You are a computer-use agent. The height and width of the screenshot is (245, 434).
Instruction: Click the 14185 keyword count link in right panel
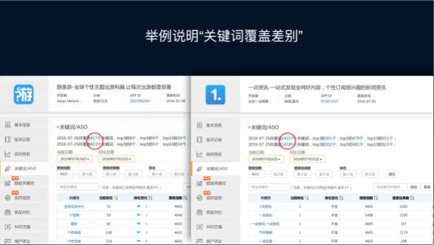pyautogui.click(x=288, y=145)
